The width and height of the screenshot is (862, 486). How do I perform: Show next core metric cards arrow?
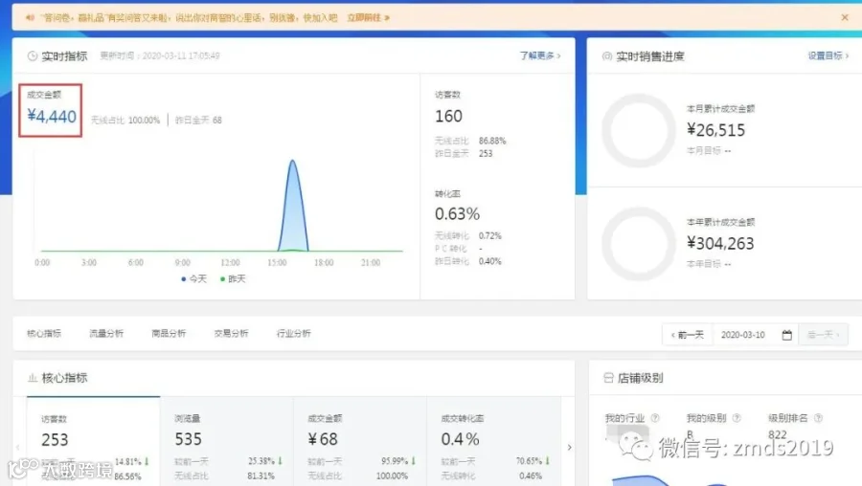pyautogui.click(x=569, y=447)
